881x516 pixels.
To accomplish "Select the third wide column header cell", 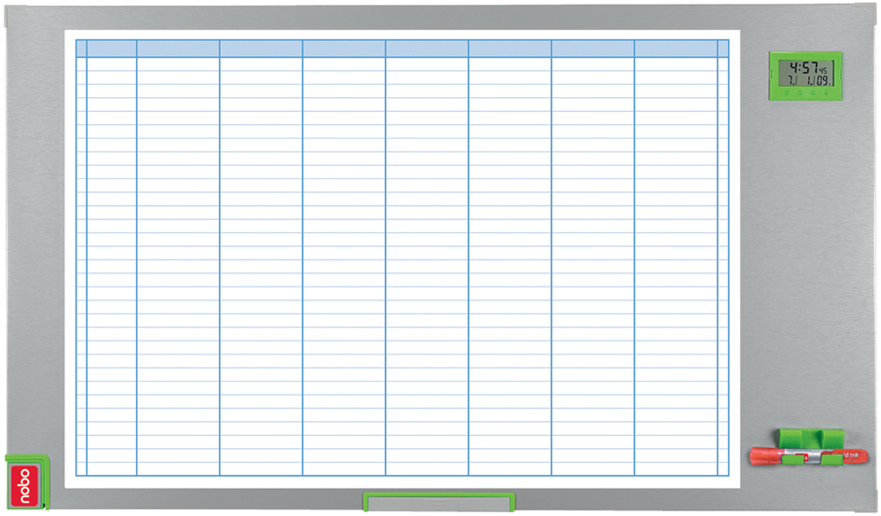I will (x=344, y=49).
